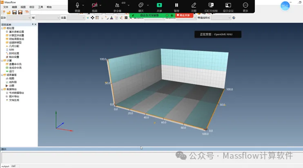Open the 编辑 menu
Viewport: 303px width, 168px height.
point(14,7)
